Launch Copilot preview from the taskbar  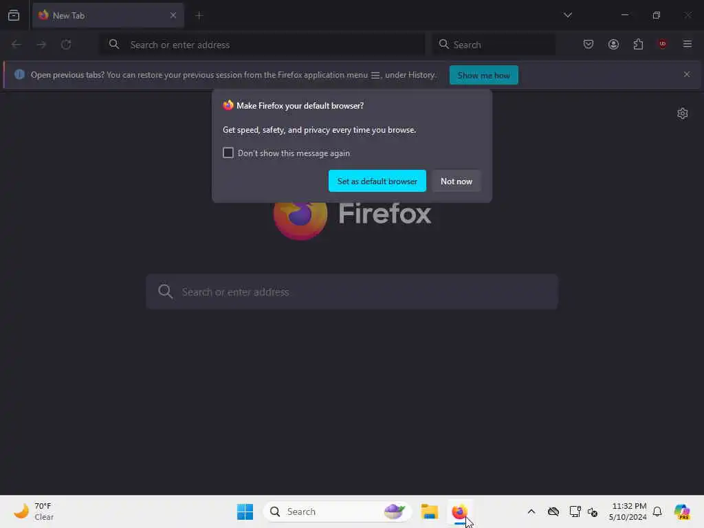tap(682, 511)
